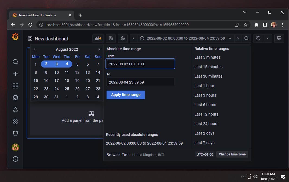Open the Explore compass icon in sidebar
The height and width of the screenshot is (182, 289).
point(15,98)
